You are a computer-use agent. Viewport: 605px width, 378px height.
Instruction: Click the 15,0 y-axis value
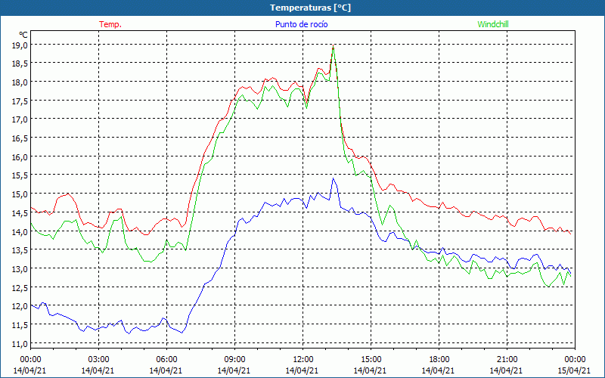click(x=20, y=194)
